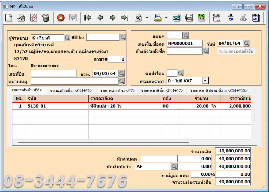
Task: Expand the ประเภทราคา dropdown
Action: tap(205, 81)
